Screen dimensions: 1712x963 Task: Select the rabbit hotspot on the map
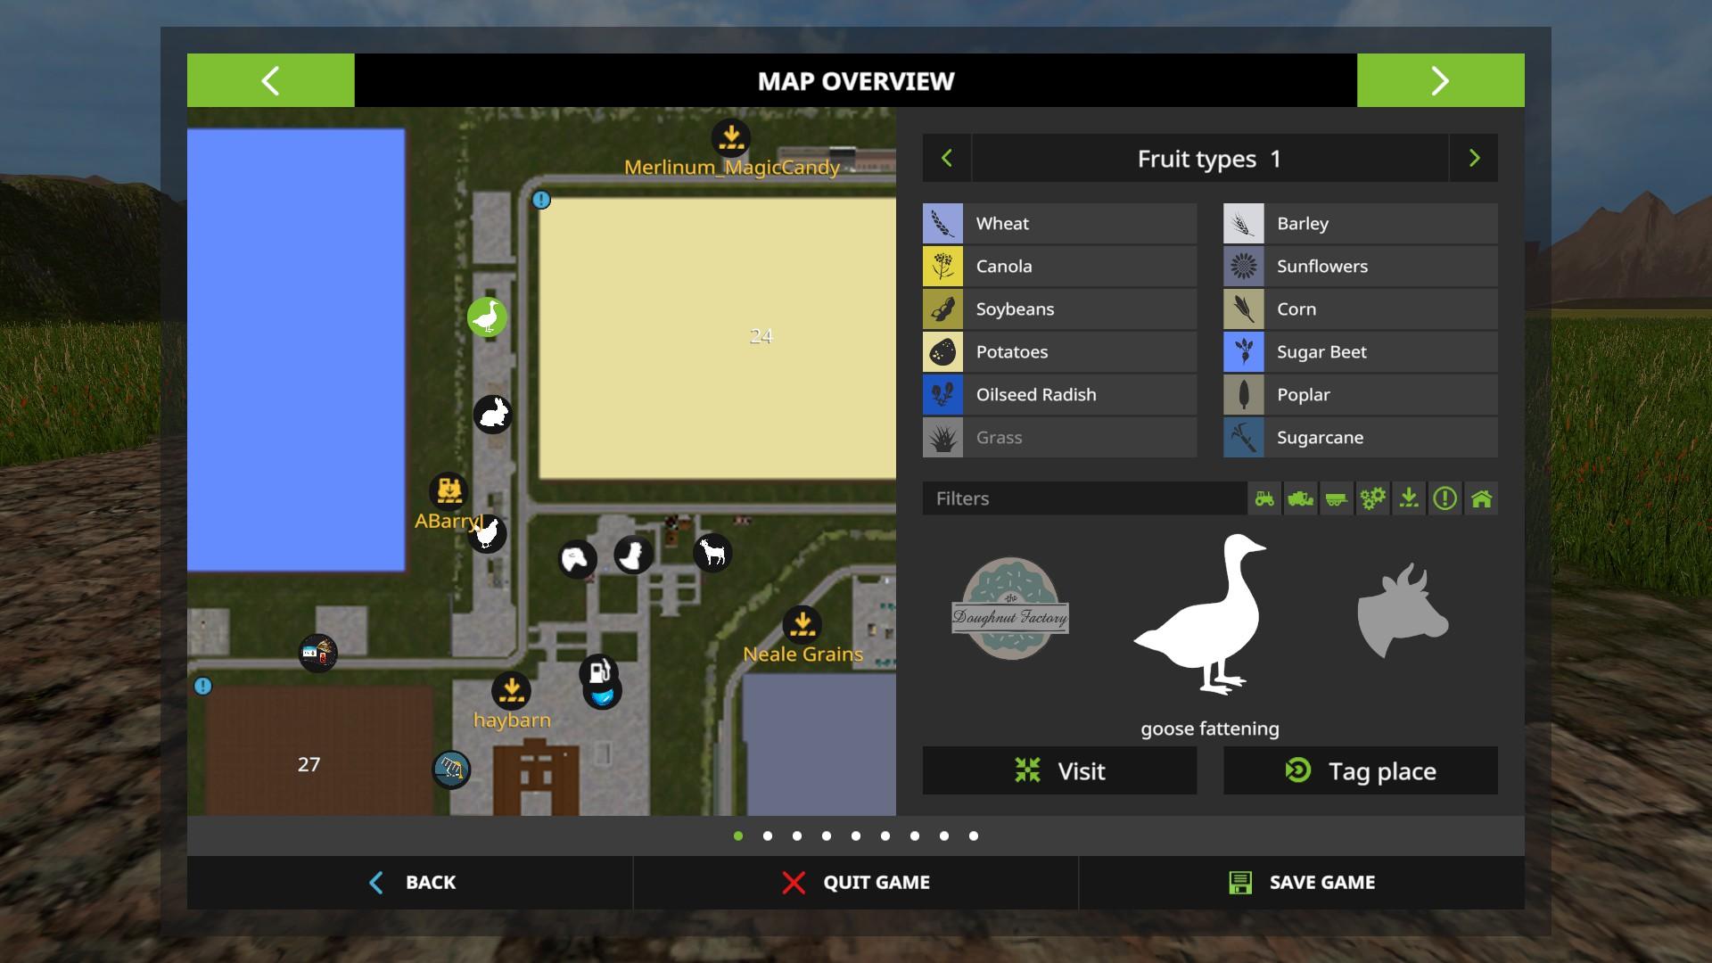tap(492, 414)
